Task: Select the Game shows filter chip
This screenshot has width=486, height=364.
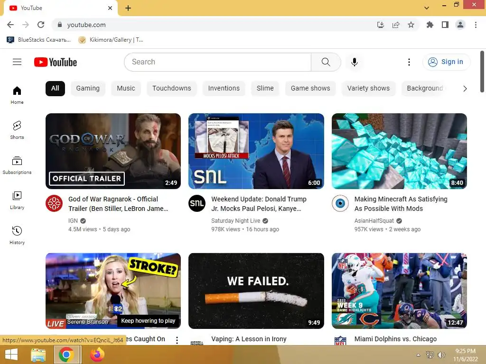Action: coord(310,88)
